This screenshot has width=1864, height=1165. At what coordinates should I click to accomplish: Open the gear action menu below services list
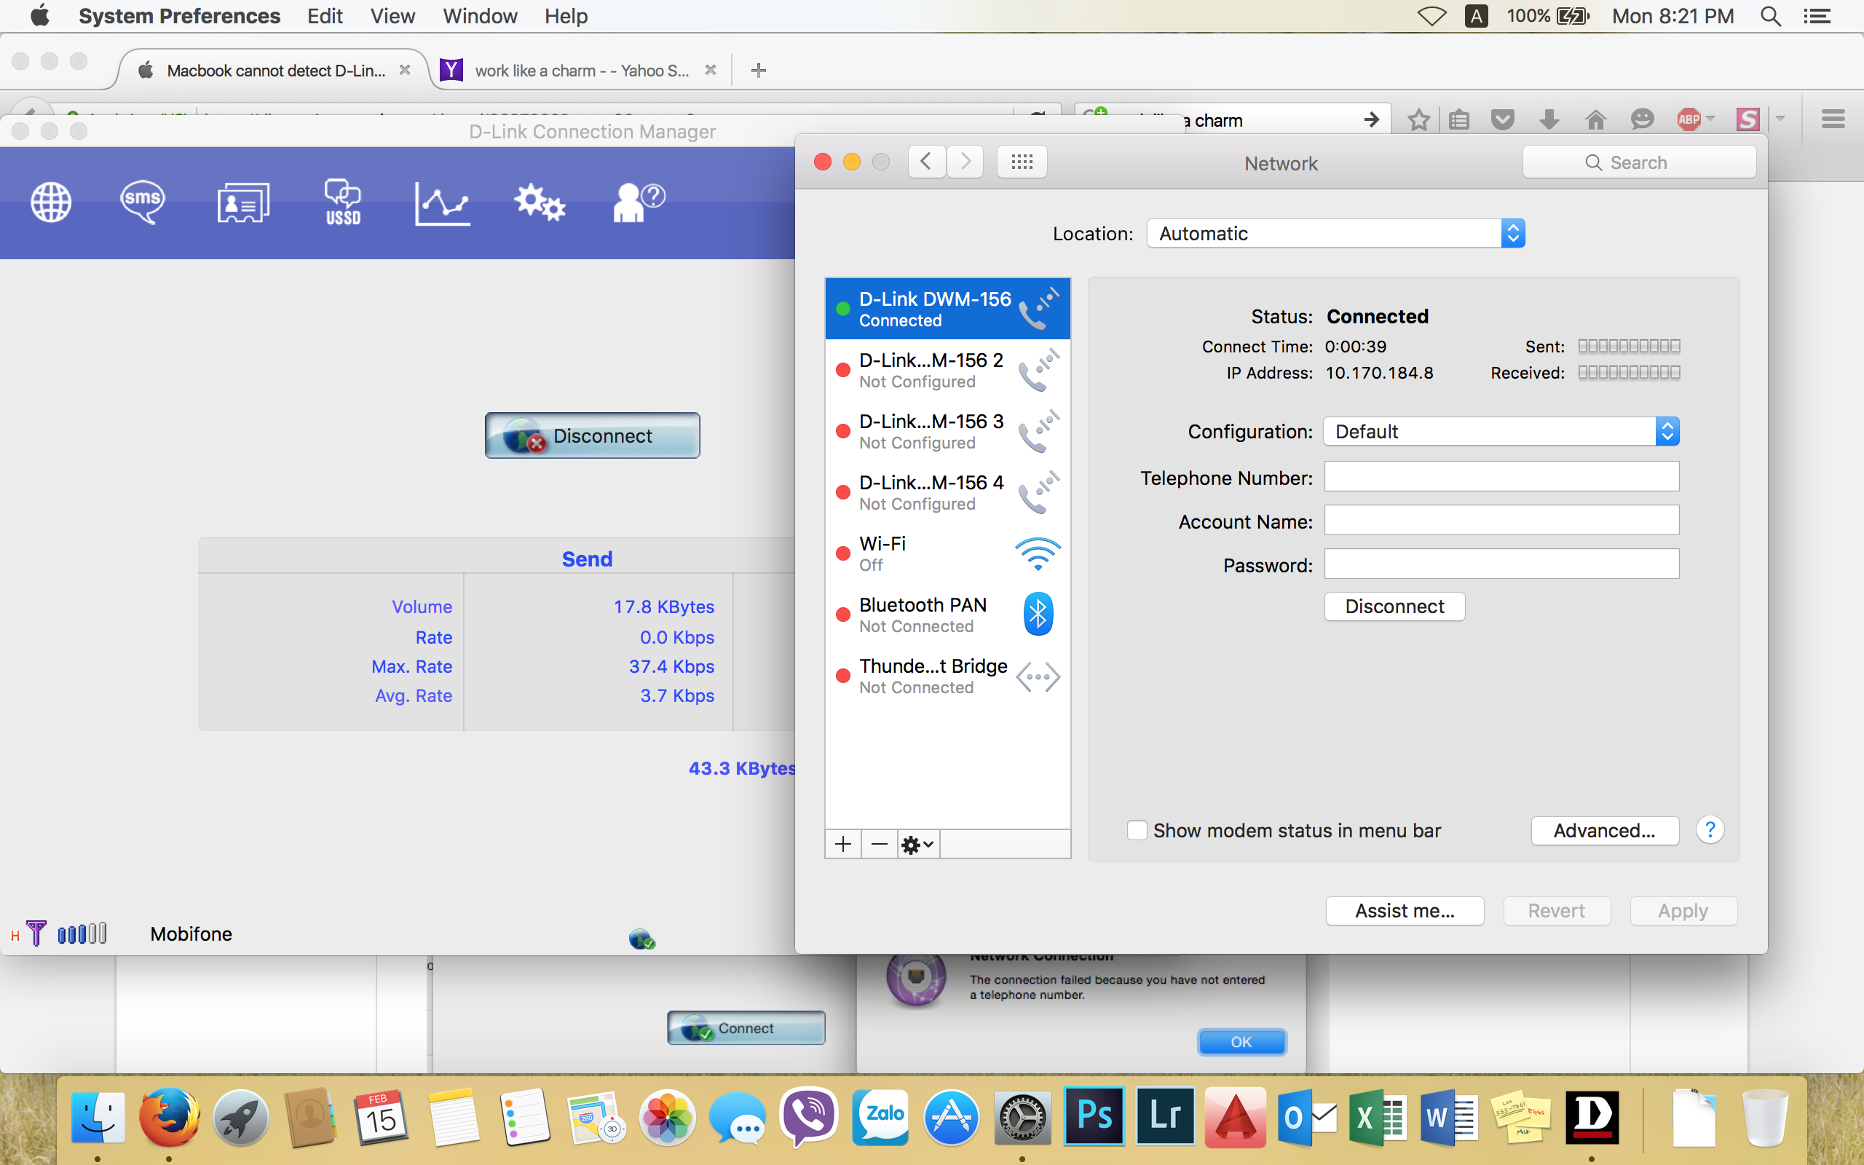[x=917, y=845]
